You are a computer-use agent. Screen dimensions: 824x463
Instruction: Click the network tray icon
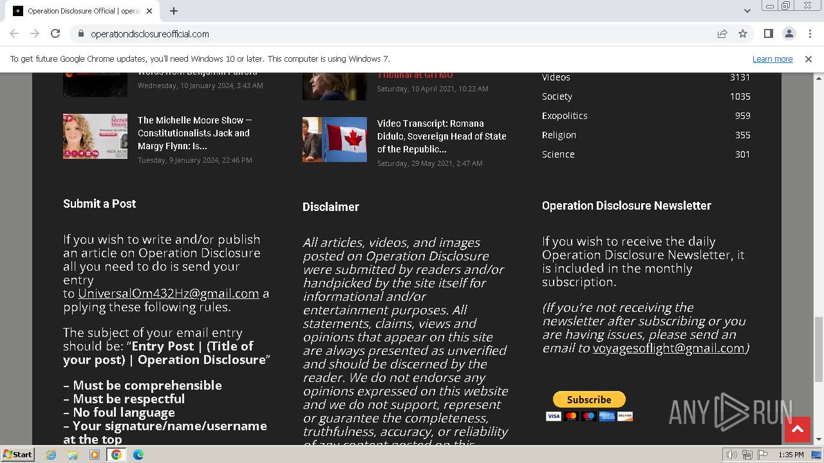747,455
